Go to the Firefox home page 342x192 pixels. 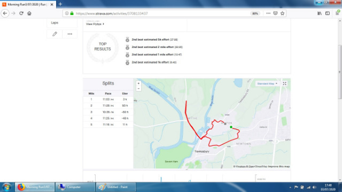(29, 13)
